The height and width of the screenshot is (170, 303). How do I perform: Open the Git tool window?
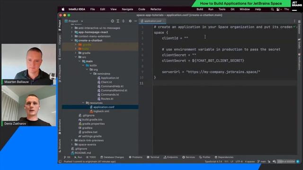pyautogui.click(x=67, y=157)
